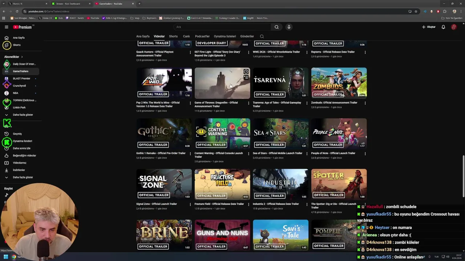The height and width of the screenshot is (261, 465).
Task: Play the Gothic Remake thumbnail
Action: [x=164, y=134]
